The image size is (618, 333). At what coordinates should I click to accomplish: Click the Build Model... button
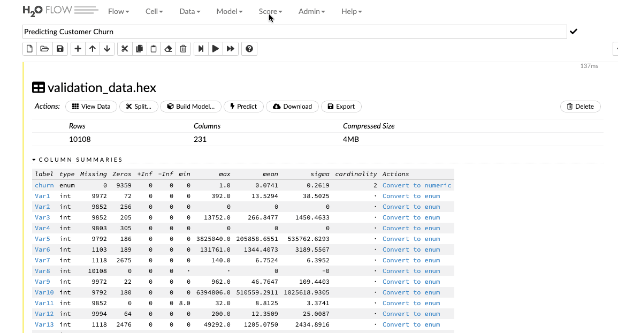(x=191, y=107)
